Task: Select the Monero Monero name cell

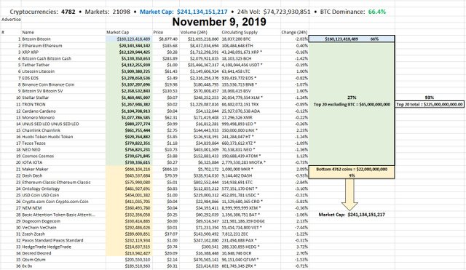Action: click(x=39, y=118)
